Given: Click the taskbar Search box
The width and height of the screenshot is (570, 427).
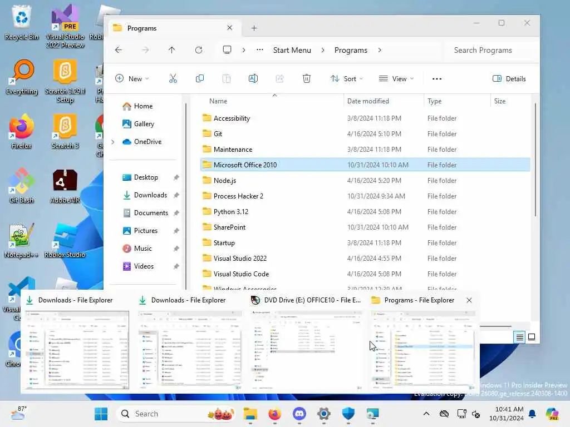Looking at the screenshot, I should point(176,414).
